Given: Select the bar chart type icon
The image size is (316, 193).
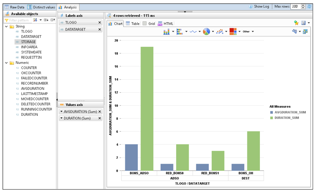Looking at the screenshot, I should (x=167, y=31).
